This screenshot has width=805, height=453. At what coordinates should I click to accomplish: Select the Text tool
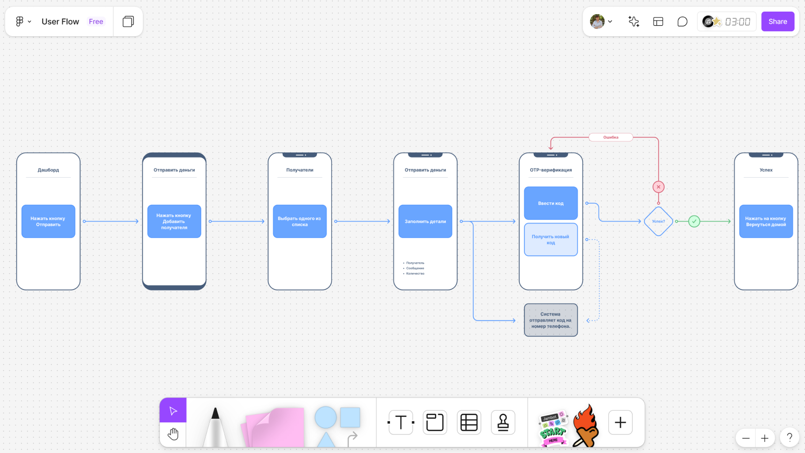400,422
